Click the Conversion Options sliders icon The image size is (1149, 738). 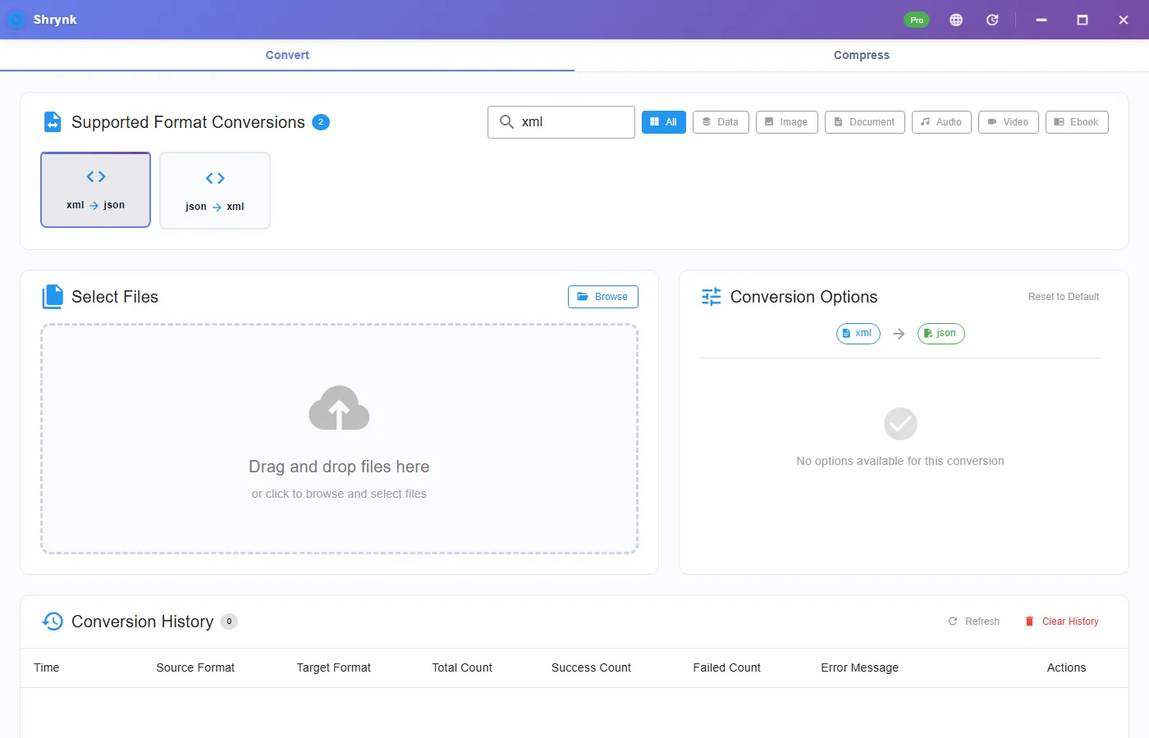click(x=712, y=297)
